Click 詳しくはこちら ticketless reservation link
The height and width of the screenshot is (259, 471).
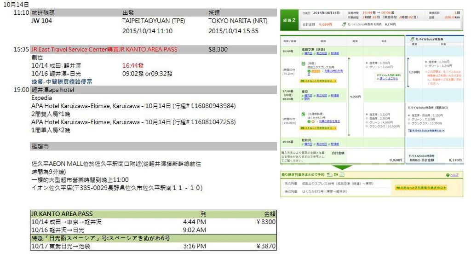[x=389, y=79]
